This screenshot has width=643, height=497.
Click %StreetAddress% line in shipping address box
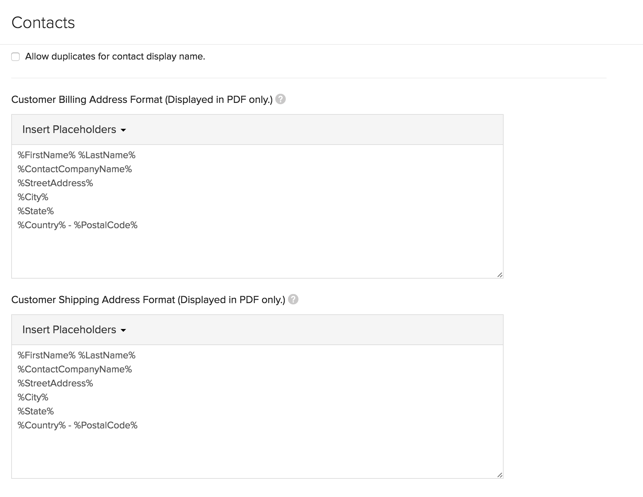(x=55, y=383)
